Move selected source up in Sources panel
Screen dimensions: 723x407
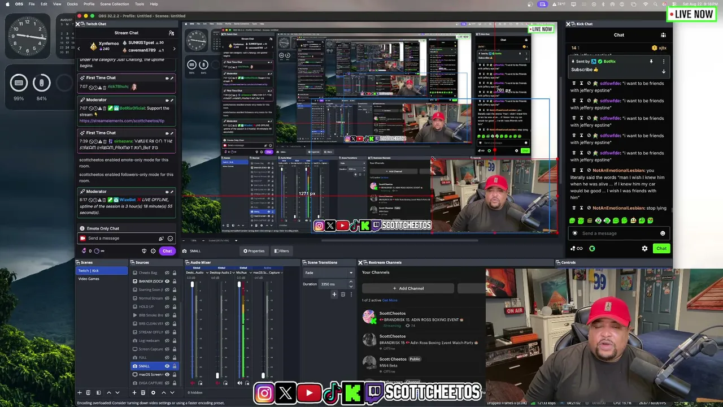[164, 392]
